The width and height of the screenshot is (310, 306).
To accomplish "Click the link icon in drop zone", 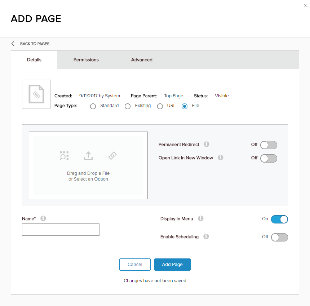I will pos(112,156).
